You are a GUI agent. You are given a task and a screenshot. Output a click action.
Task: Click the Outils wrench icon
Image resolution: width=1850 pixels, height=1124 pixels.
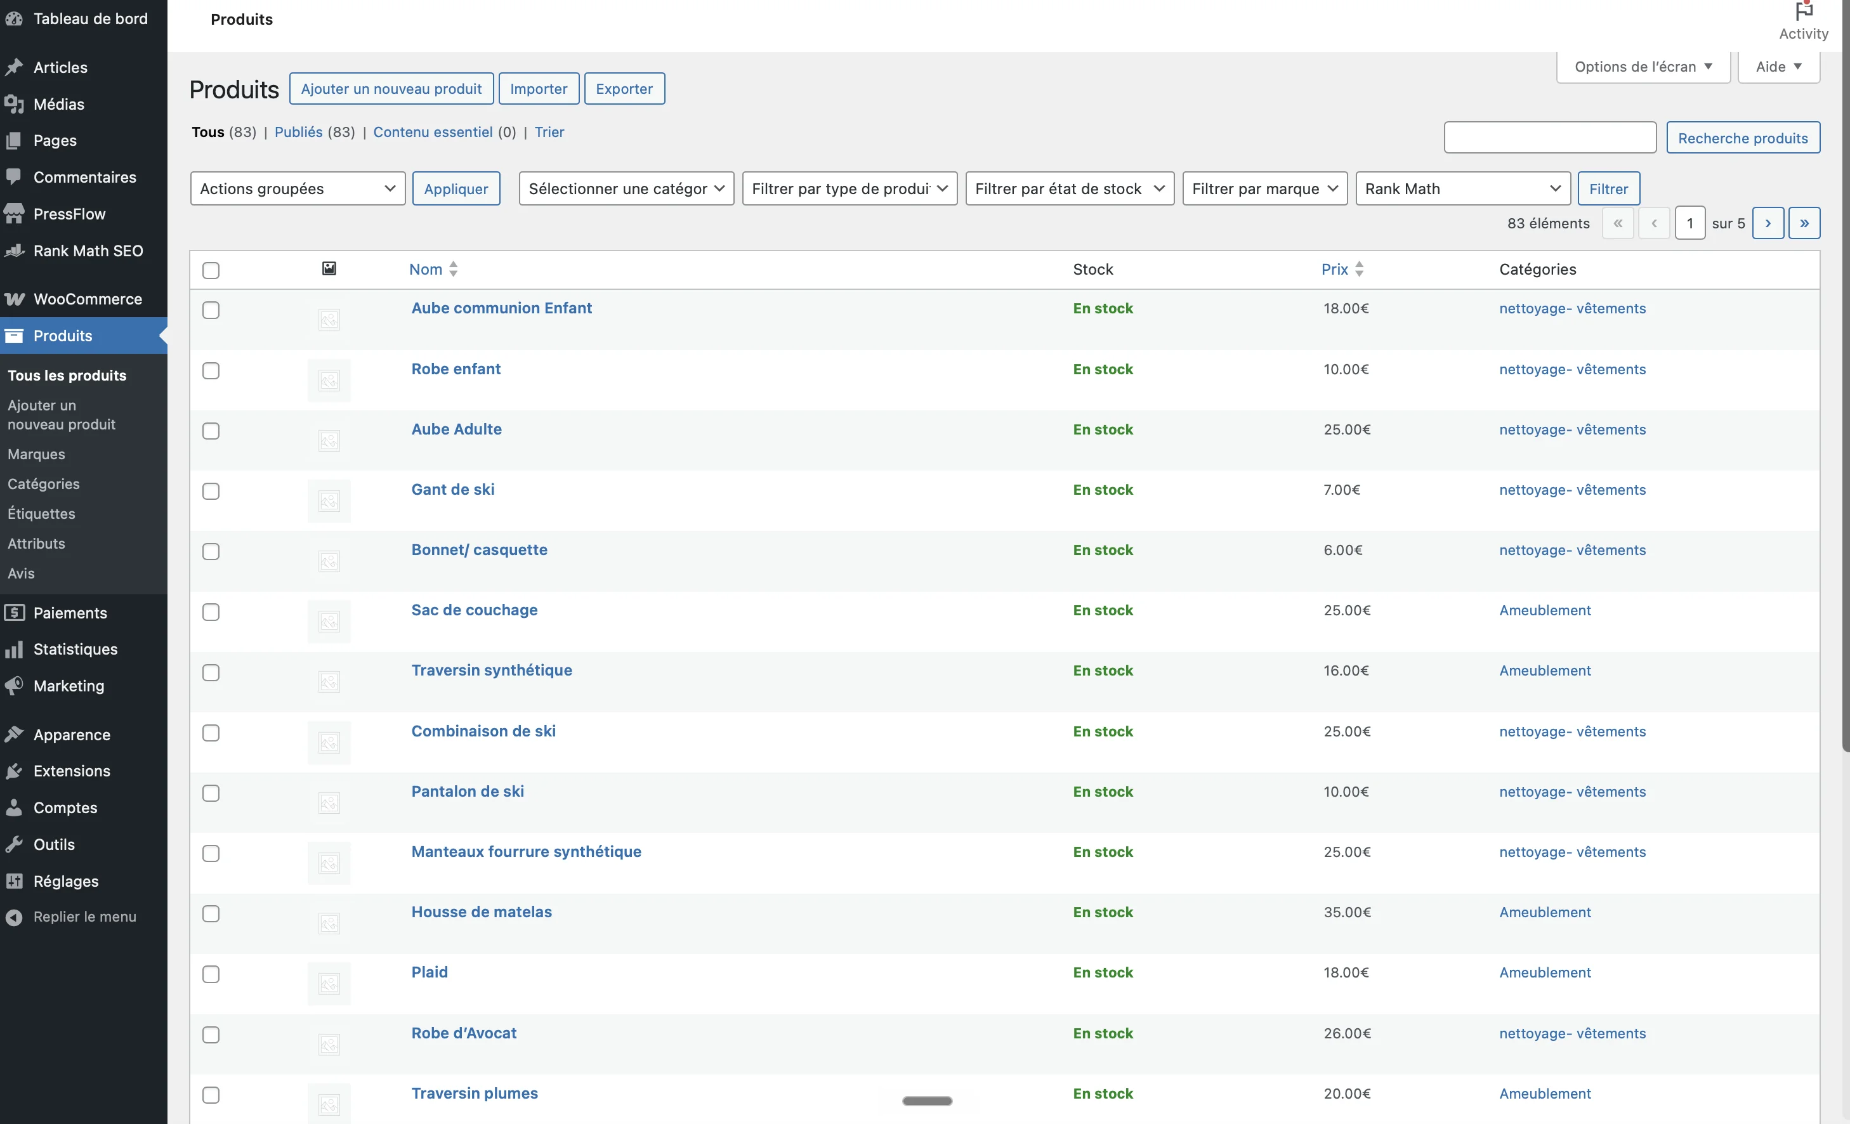14,845
